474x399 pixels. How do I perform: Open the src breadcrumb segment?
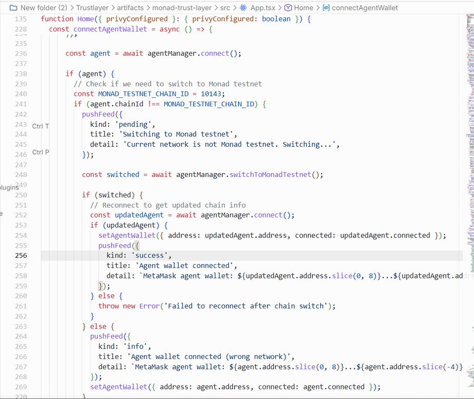225,8
